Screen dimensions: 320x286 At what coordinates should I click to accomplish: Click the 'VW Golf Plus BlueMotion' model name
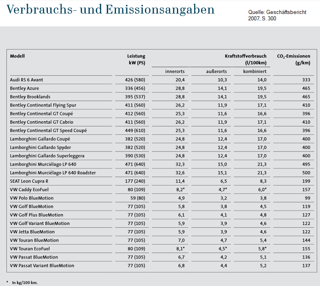[37, 215]
